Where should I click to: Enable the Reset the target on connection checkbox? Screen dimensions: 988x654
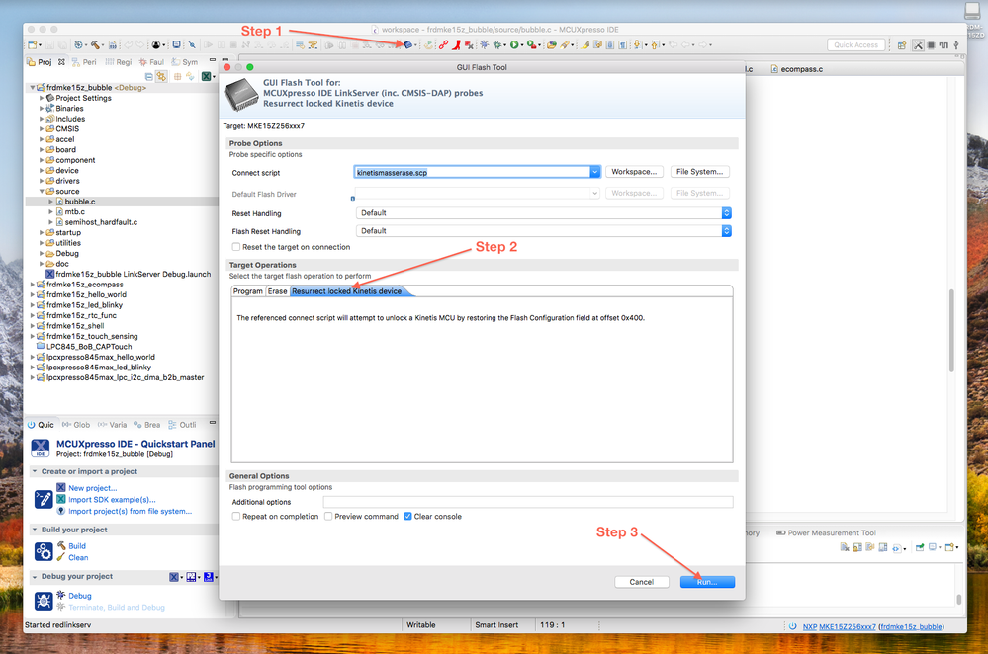coord(234,247)
